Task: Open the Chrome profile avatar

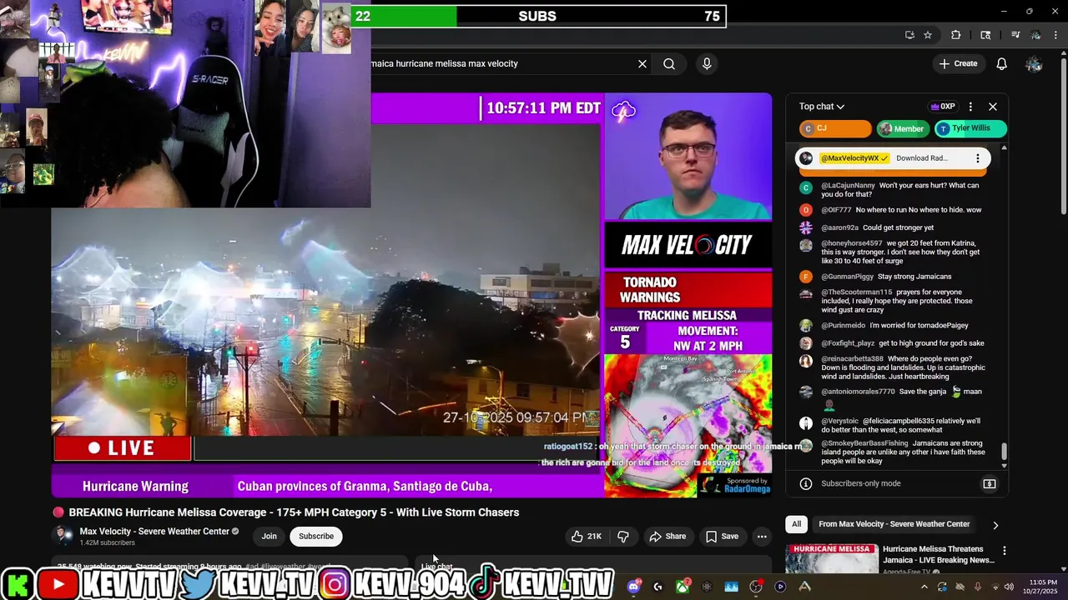Action: [x=1035, y=35]
